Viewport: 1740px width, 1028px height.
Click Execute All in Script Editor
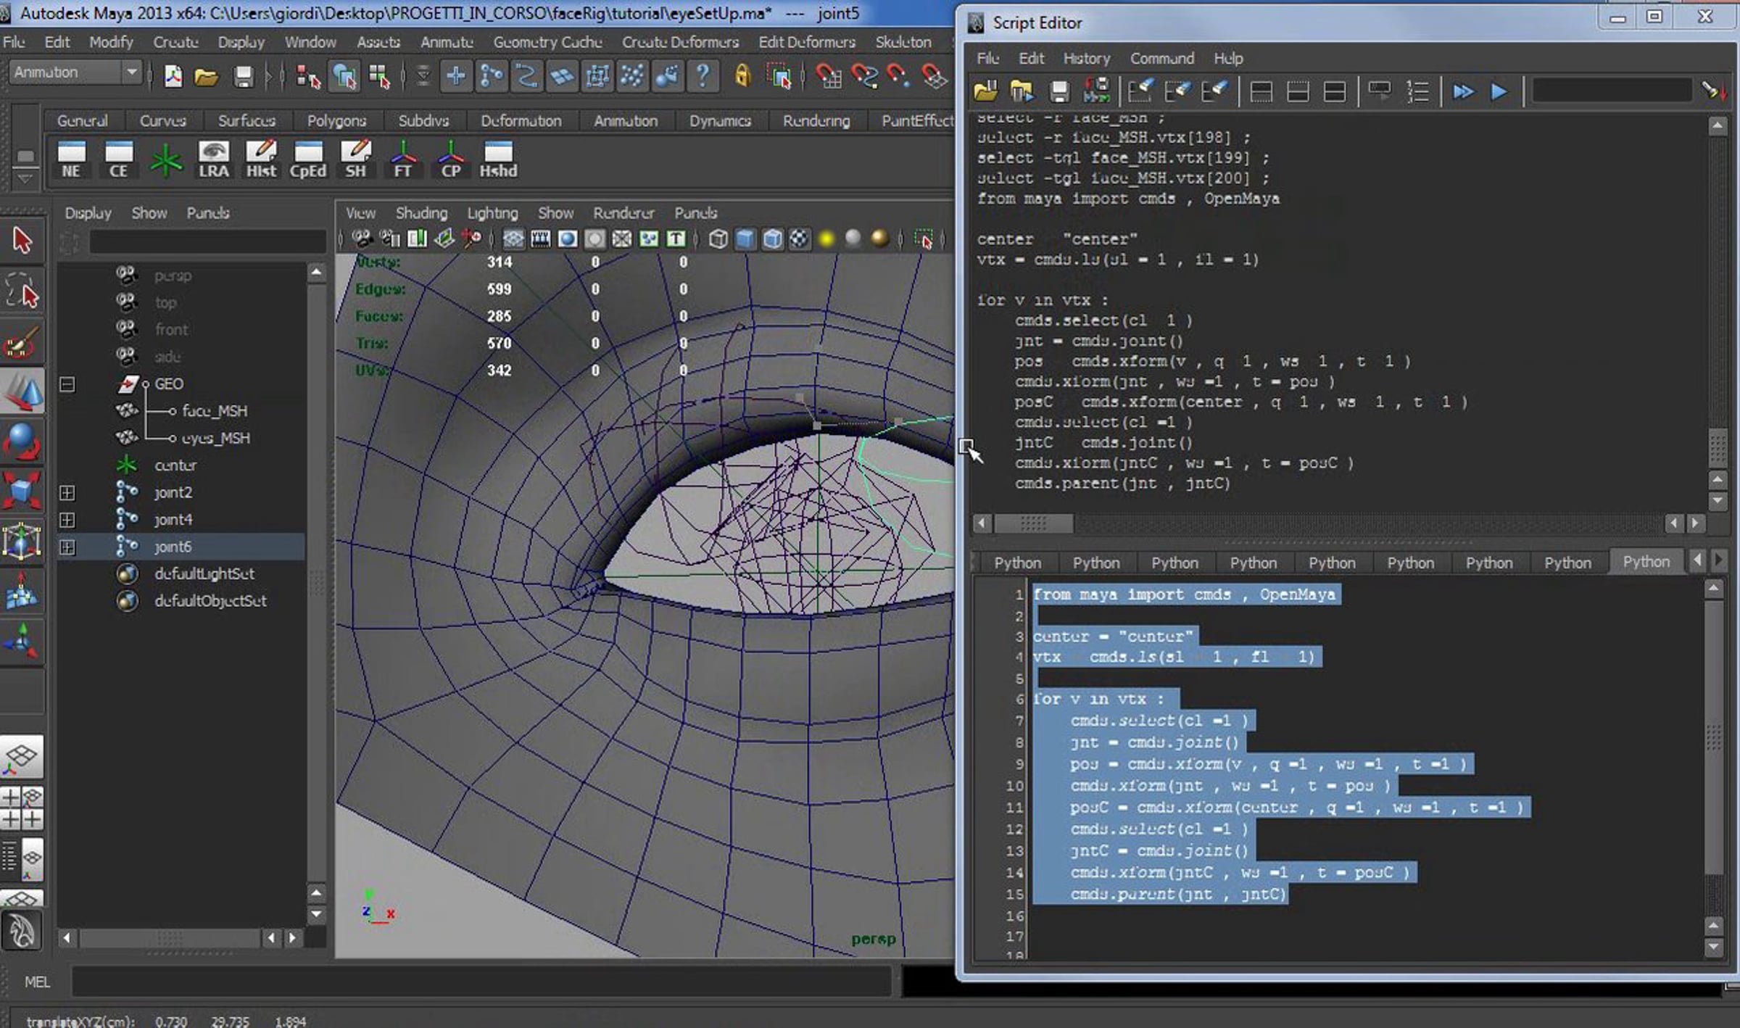1463,91
